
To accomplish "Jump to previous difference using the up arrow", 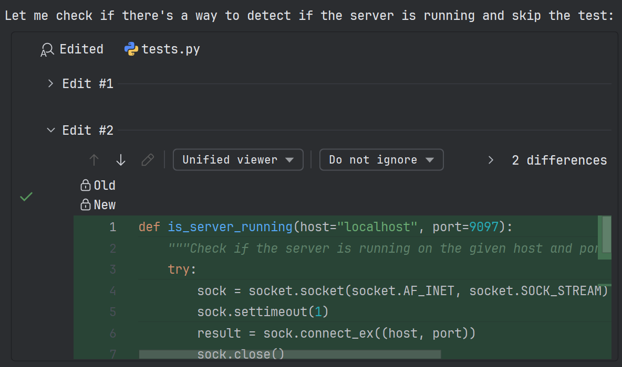I will click(x=94, y=159).
